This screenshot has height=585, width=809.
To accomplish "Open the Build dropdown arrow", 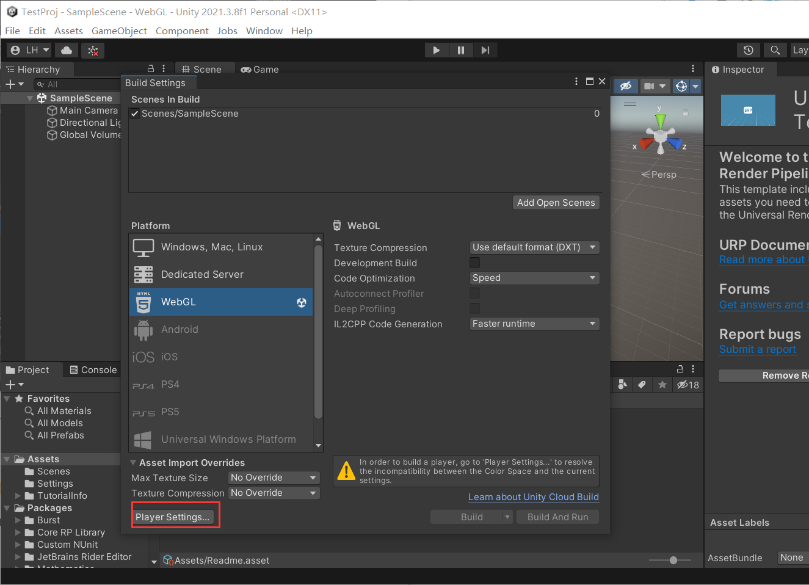I will click(507, 517).
